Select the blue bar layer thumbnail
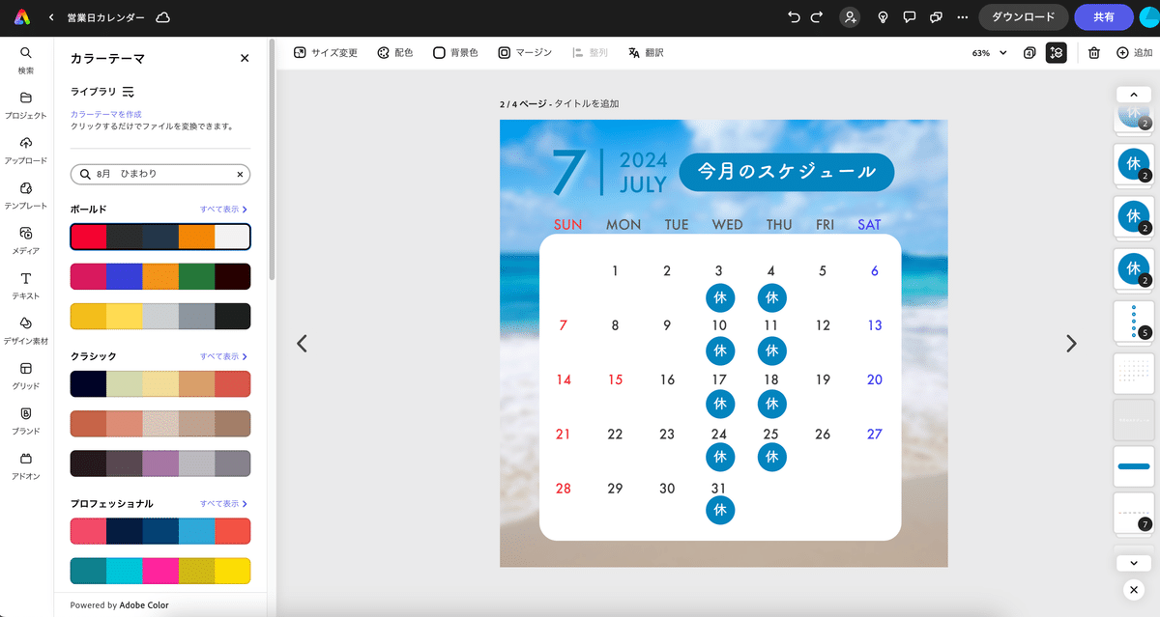Image resolution: width=1160 pixels, height=617 pixels. pyautogui.click(x=1134, y=466)
